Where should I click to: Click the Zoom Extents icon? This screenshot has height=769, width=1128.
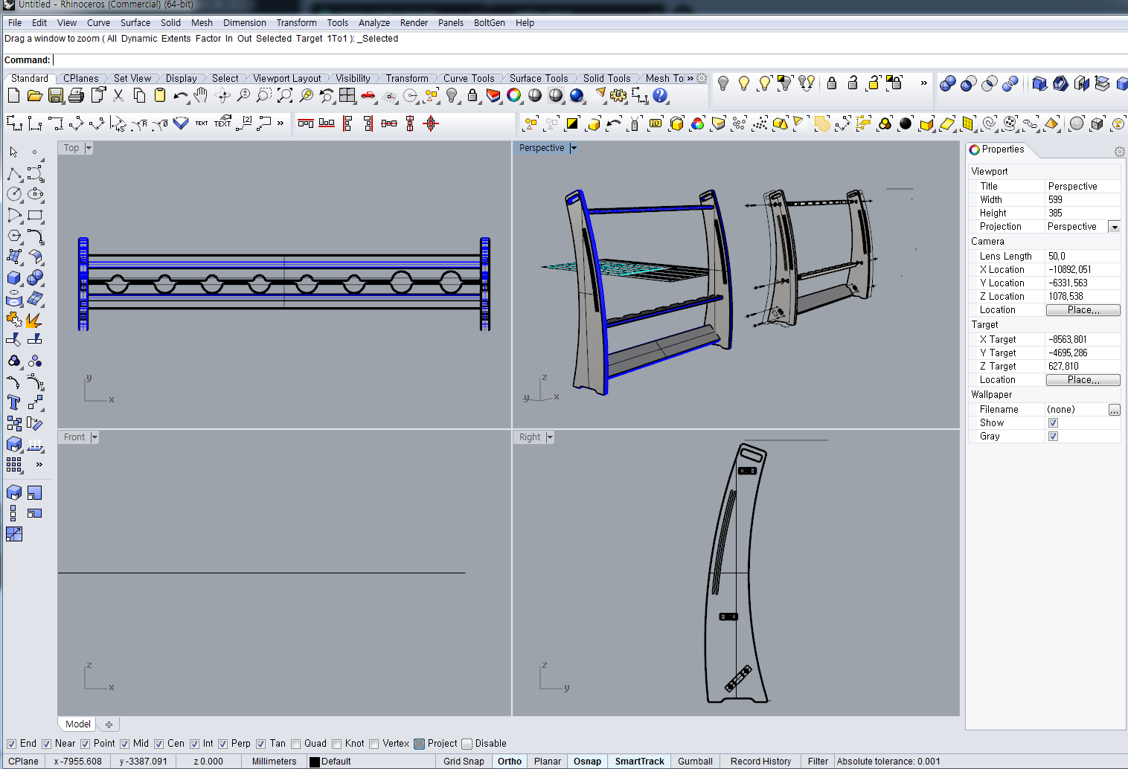[x=285, y=95]
